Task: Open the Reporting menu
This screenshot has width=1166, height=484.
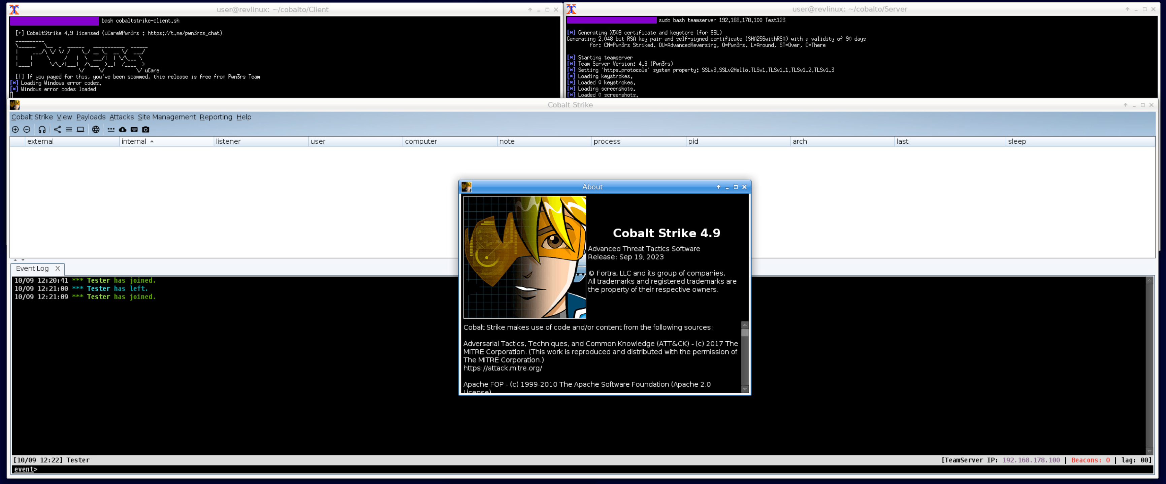Action: pos(216,117)
